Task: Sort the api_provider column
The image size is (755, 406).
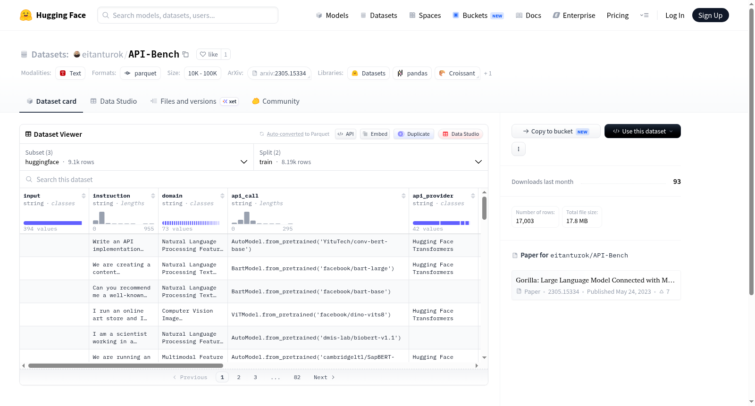Action: pyautogui.click(x=473, y=196)
